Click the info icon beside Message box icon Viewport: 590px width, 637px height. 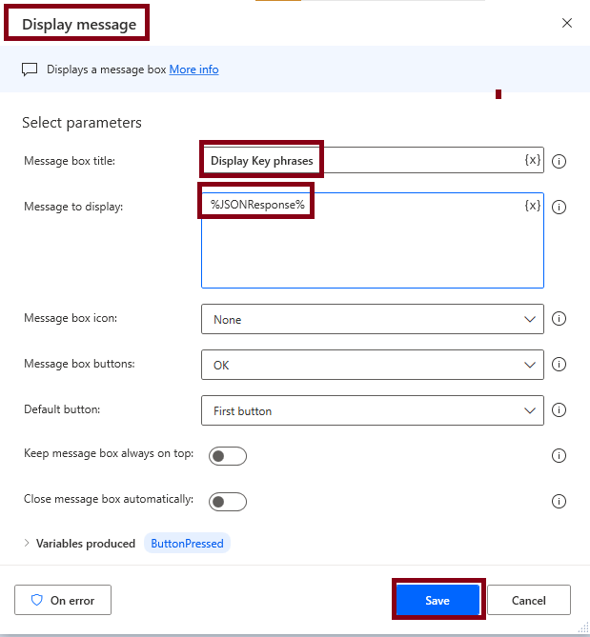[x=559, y=320]
